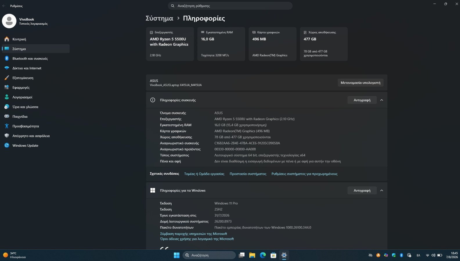
Task: Click the Windows Update sync icon
Action: pyautogui.click(x=7, y=146)
